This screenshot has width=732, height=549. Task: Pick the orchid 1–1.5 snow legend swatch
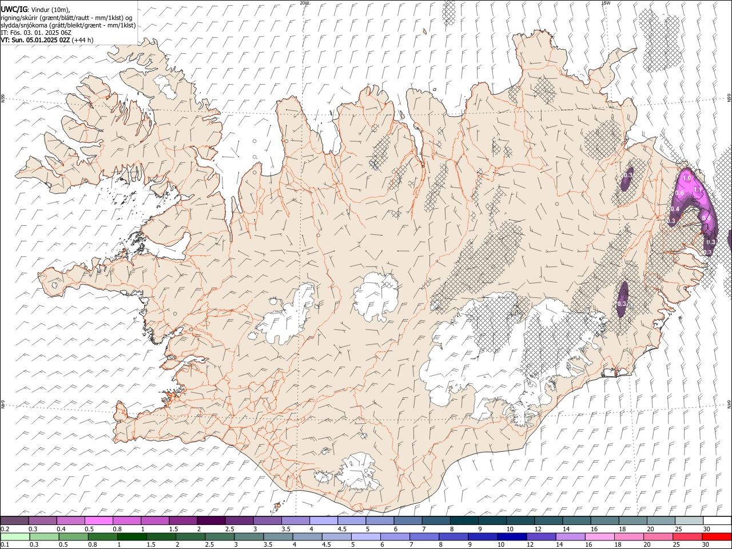pyautogui.click(x=155, y=521)
